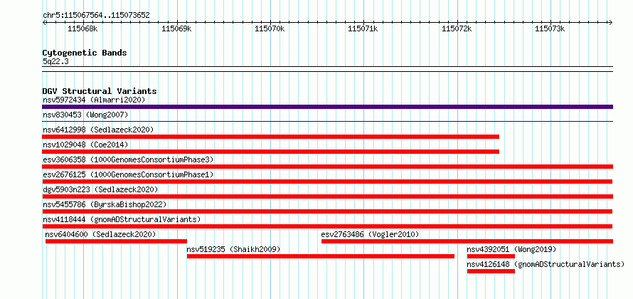Click the red bar under esv2676125
633x299 pixels.
point(327,182)
